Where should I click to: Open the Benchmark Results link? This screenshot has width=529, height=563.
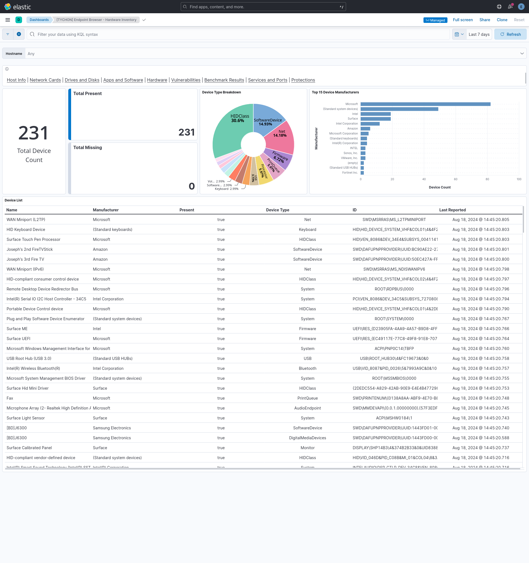click(224, 80)
